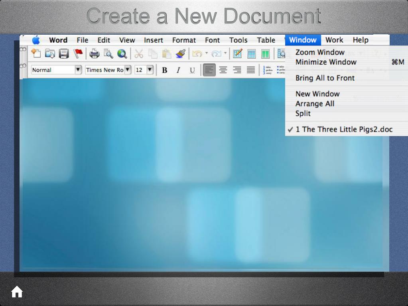This screenshot has width=408, height=306.
Task: Toggle Align Left paragraph alignment
Action: click(x=209, y=70)
